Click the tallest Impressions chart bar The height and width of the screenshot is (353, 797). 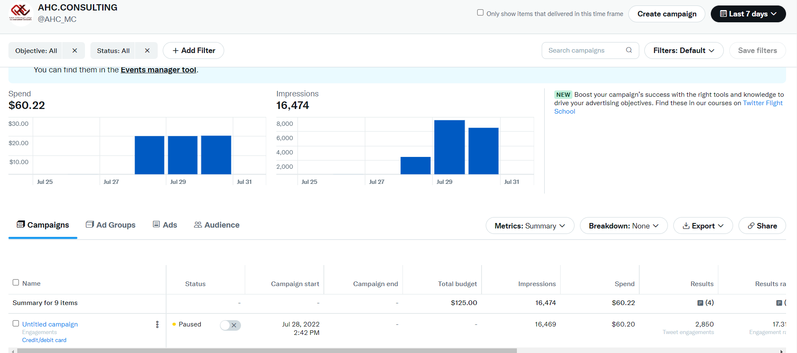coord(449,147)
